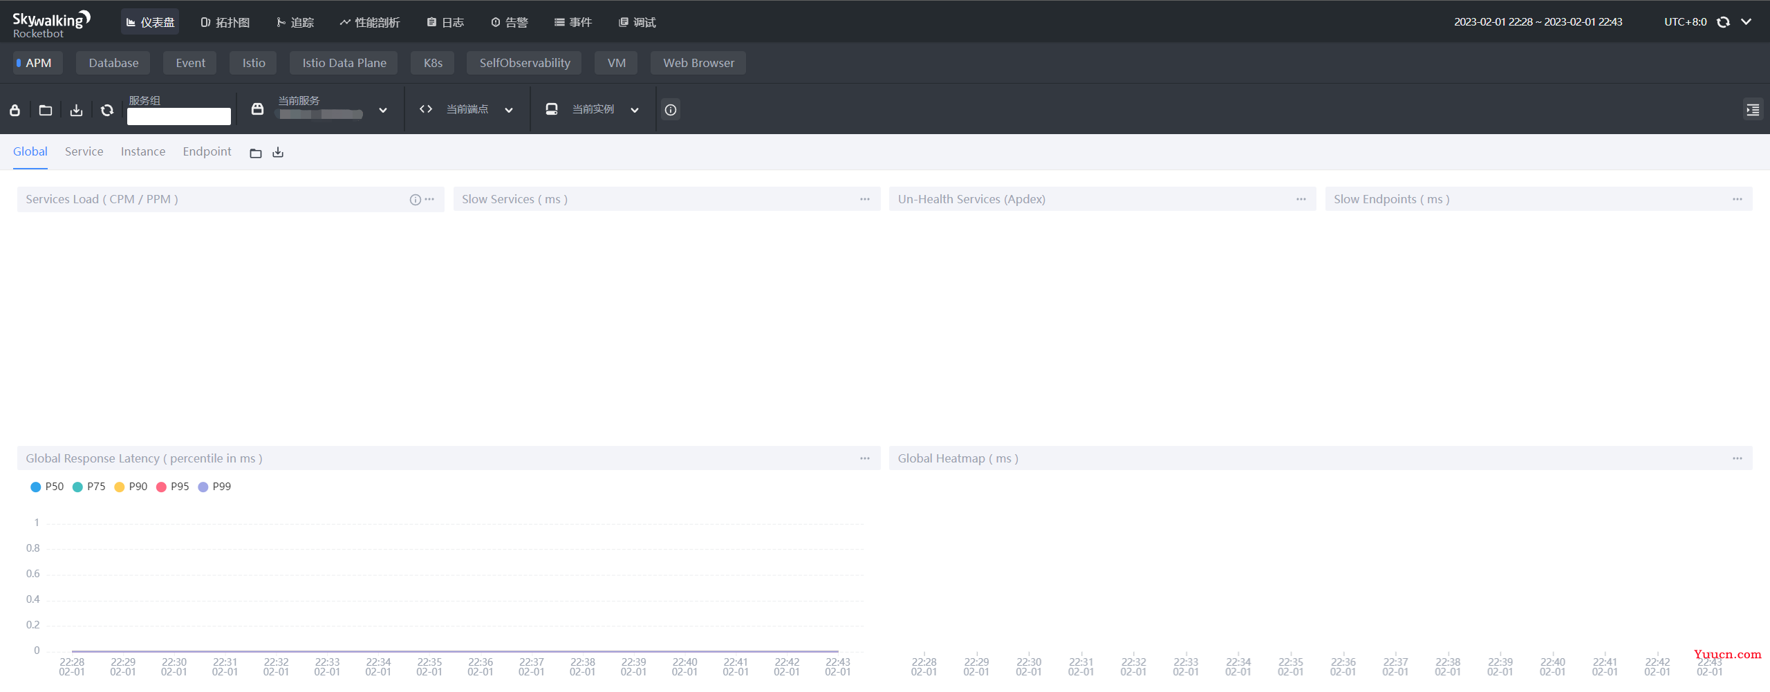Click the import folder icon in toolbar
1770x692 pixels.
point(46,110)
